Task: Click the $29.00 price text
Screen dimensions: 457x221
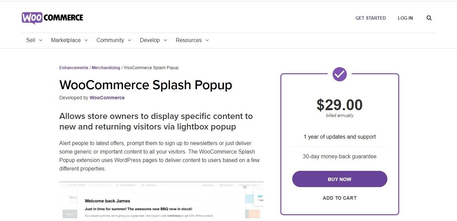Action: (x=339, y=105)
